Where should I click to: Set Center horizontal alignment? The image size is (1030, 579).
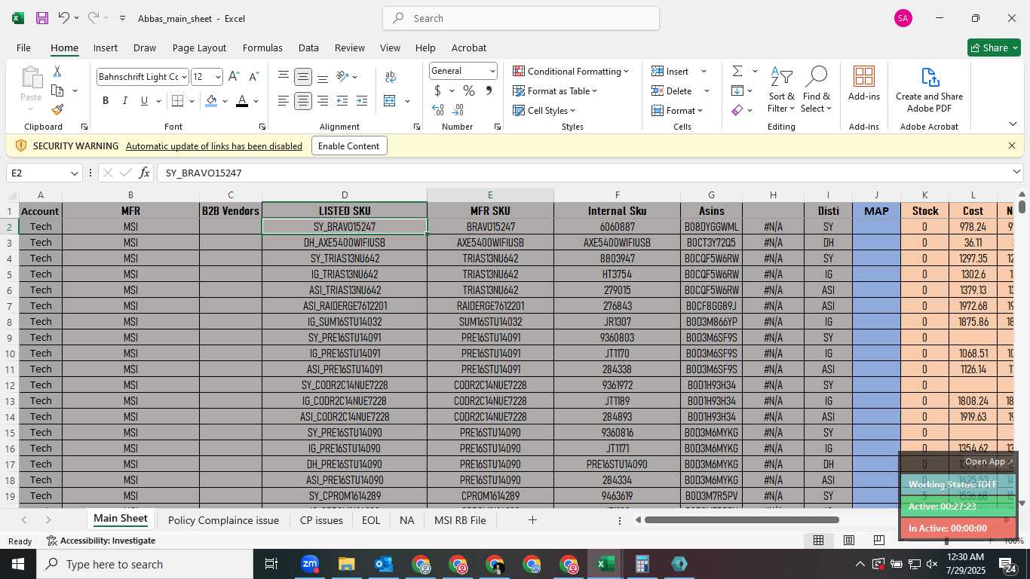(x=303, y=101)
